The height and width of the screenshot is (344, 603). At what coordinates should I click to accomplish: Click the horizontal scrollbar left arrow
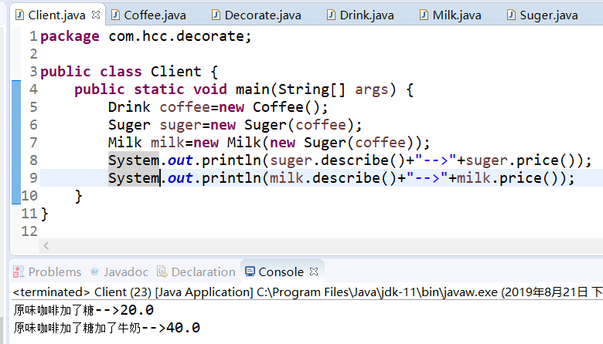click(46, 245)
